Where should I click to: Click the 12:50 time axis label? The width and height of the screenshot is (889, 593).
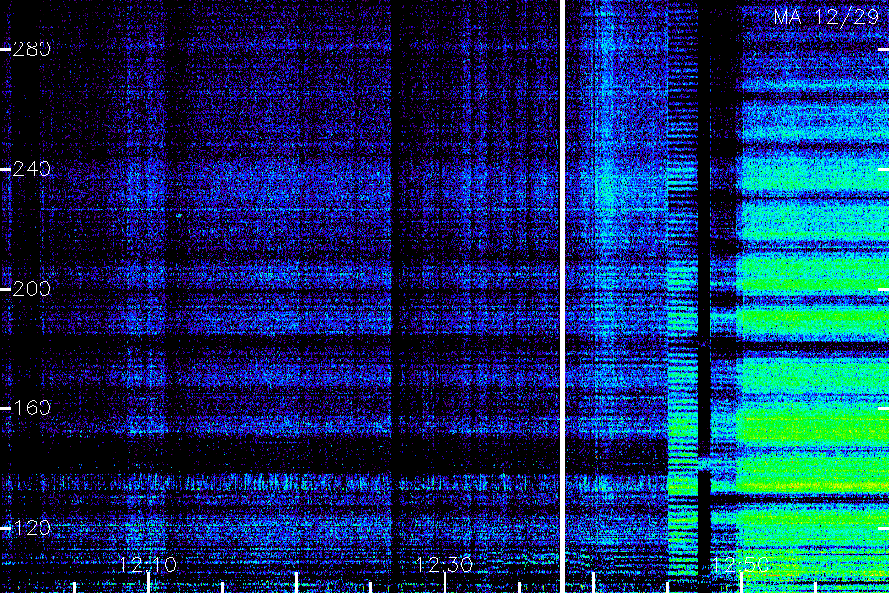click(x=741, y=565)
